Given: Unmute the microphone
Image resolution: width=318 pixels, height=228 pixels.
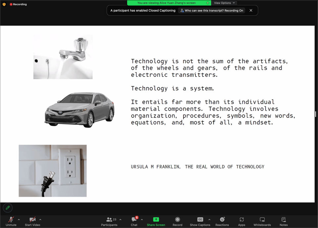Looking at the screenshot, I should 11,221.
